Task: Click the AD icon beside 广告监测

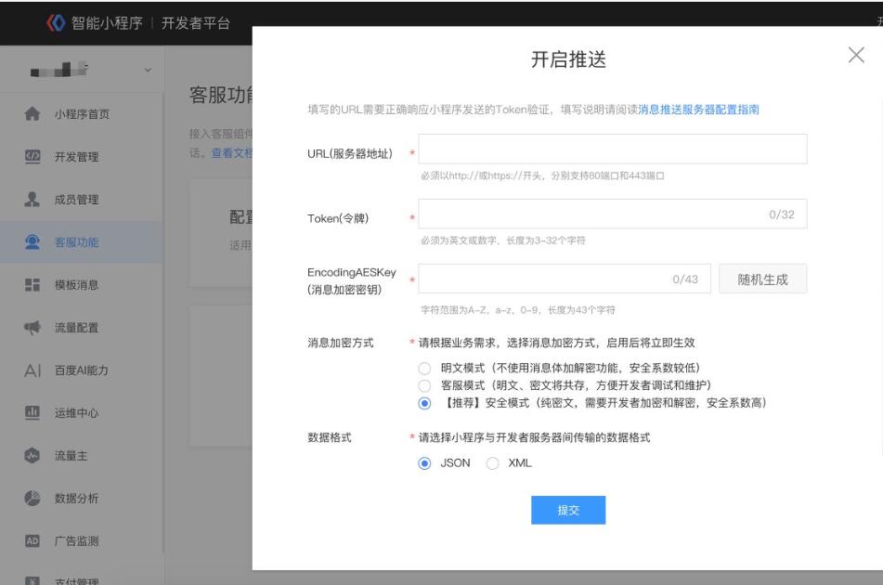Action: [x=32, y=541]
